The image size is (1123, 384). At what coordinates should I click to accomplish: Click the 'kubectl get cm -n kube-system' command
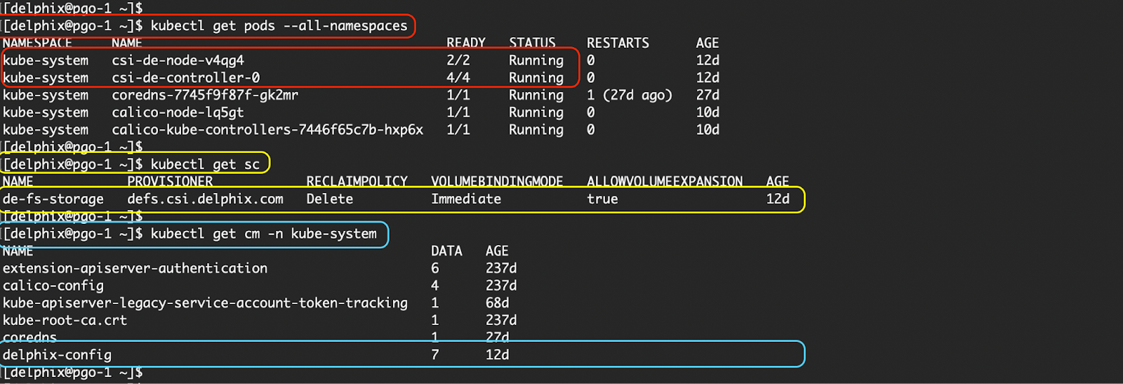[x=264, y=234]
